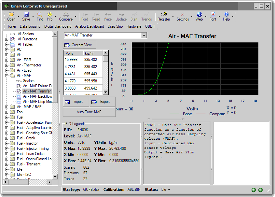Select the Air - MAF Scalars tree item

[29, 81]
